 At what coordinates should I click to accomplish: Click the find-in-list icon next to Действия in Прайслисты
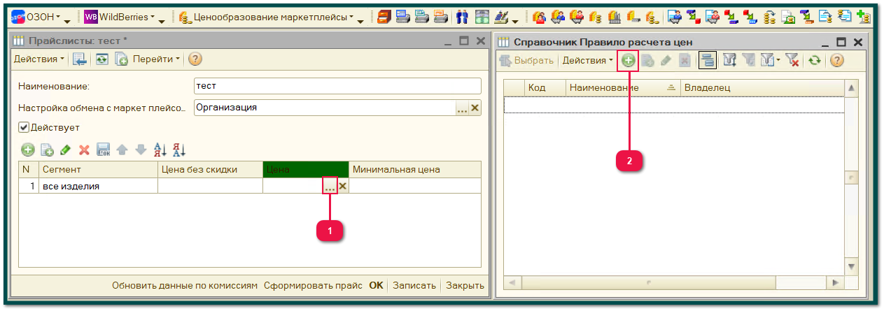click(x=79, y=59)
